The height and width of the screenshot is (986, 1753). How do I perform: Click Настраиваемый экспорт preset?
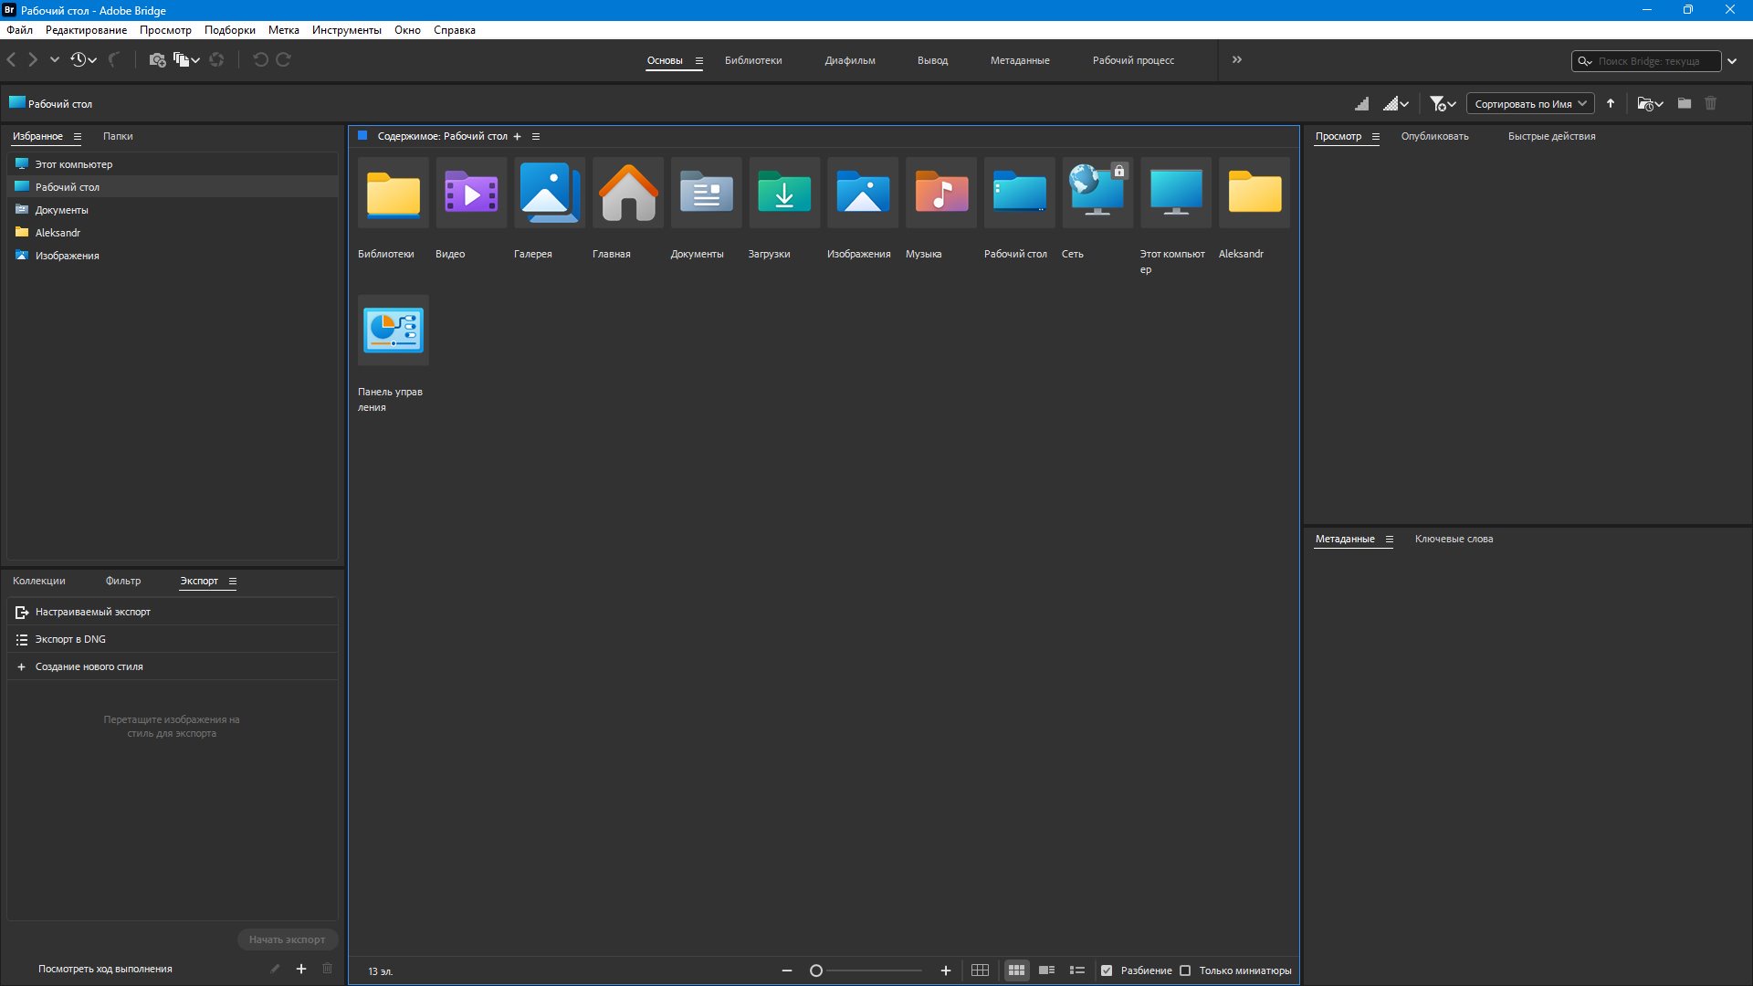(x=92, y=612)
